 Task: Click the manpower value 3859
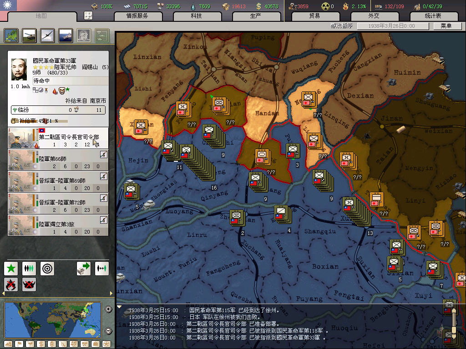(x=303, y=6)
